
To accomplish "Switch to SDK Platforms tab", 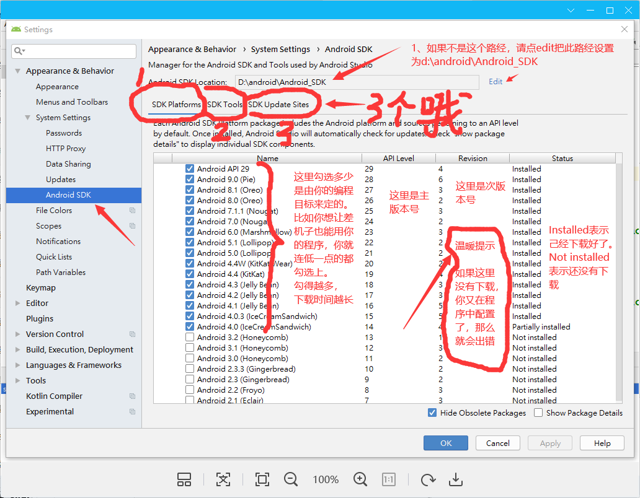I will click(176, 105).
